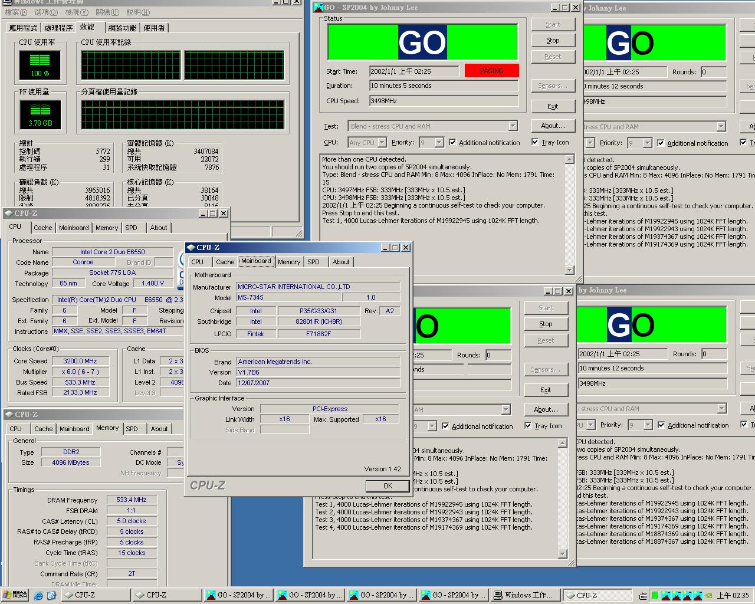755x604 pixels.
Task: Toggle Tray Icon in lower-left SP2004 window
Action: 528,425
